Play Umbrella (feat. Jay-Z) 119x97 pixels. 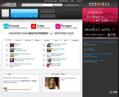(23, 64)
